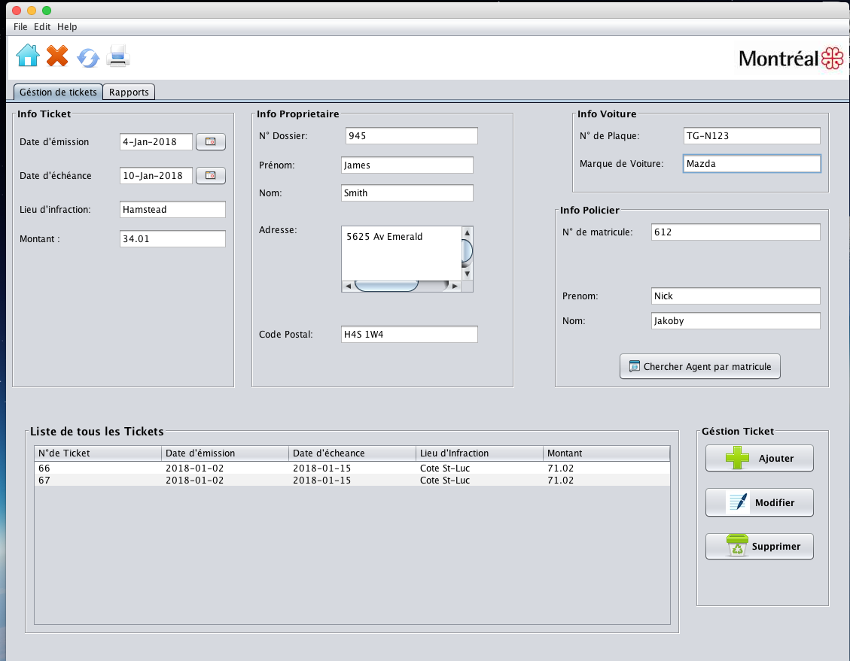
Task: Click the orange X delete icon
Action: [57, 56]
